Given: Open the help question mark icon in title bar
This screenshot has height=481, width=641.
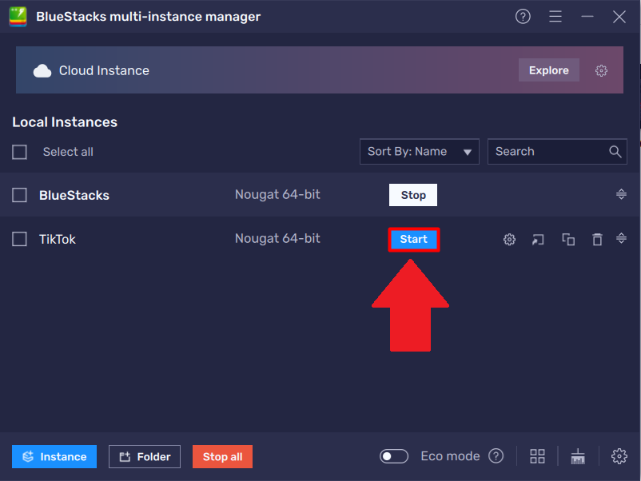Looking at the screenshot, I should (x=523, y=16).
